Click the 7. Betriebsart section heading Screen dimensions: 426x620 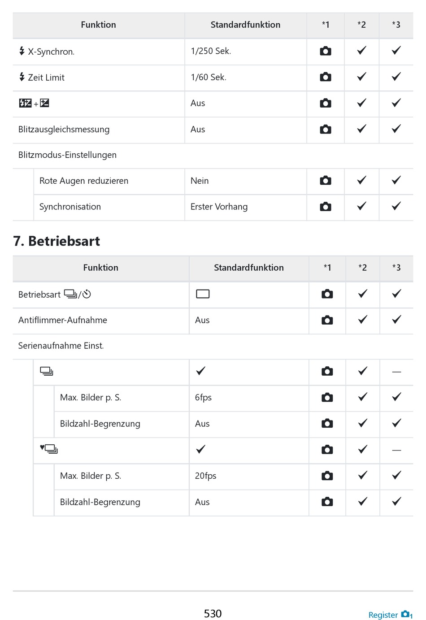57,241
